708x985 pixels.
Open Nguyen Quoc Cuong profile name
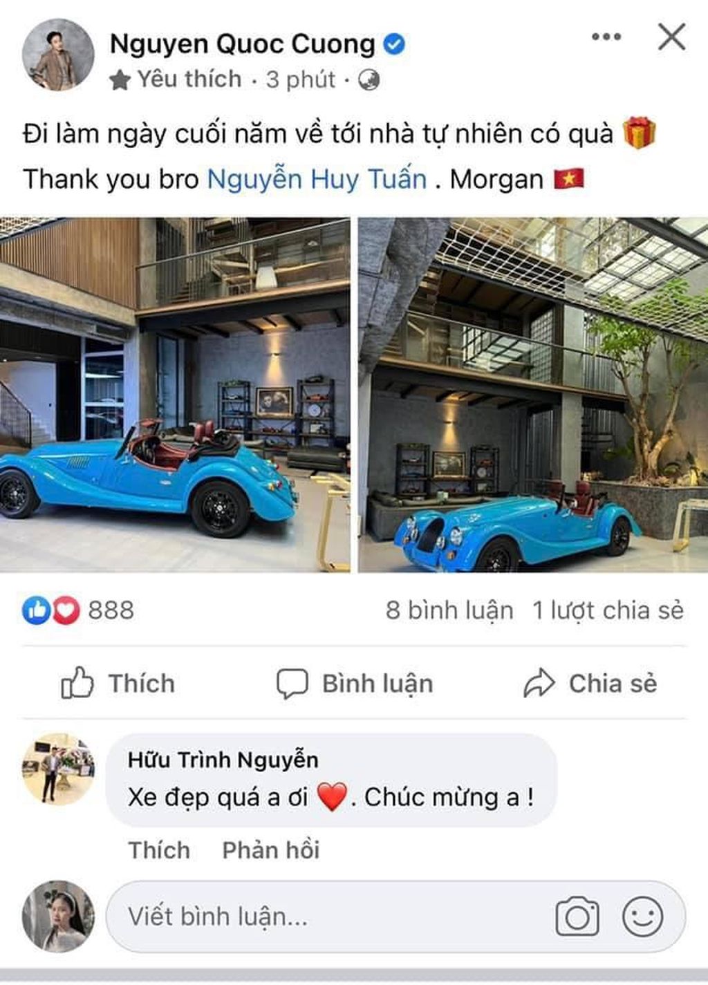pyautogui.click(x=242, y=44)
